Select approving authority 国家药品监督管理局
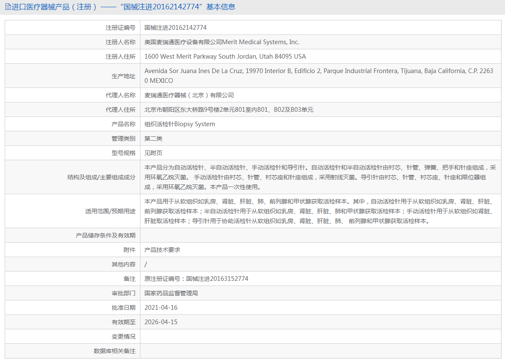Screen dimensions: 505x362 point(171,294)
